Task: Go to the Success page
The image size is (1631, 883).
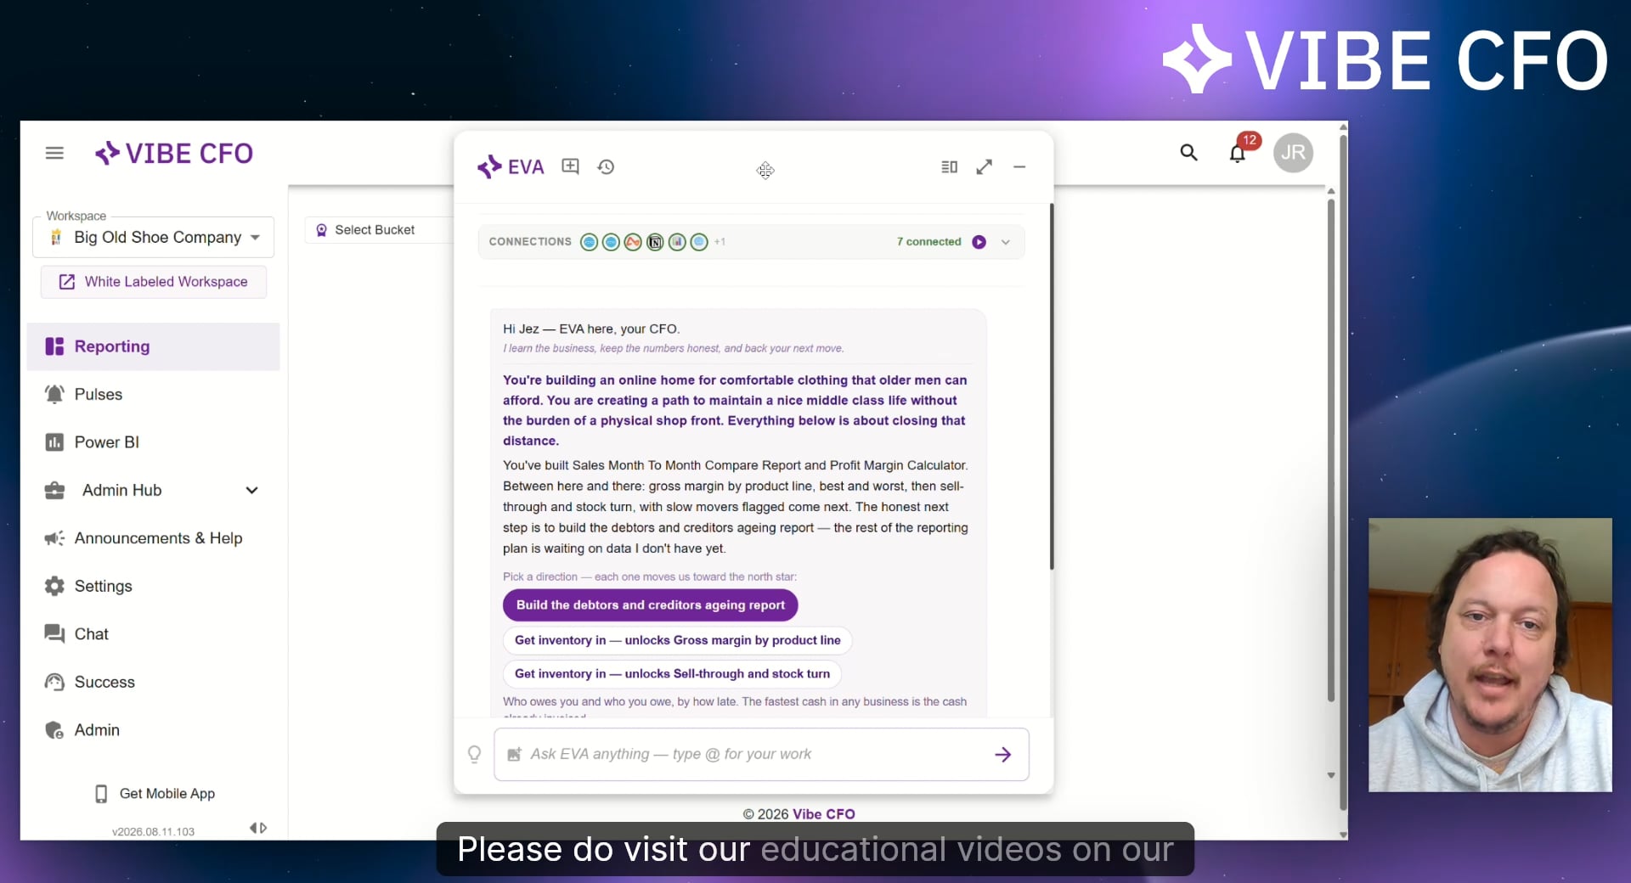Action: point(153,682)
